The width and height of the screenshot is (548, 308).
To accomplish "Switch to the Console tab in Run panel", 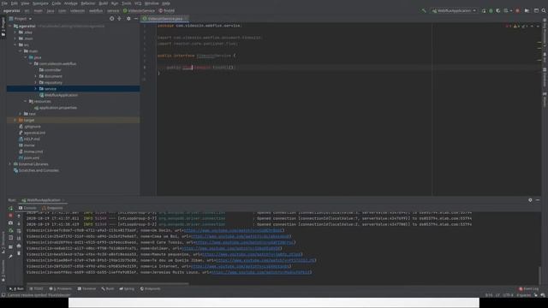I will (27, 208).
